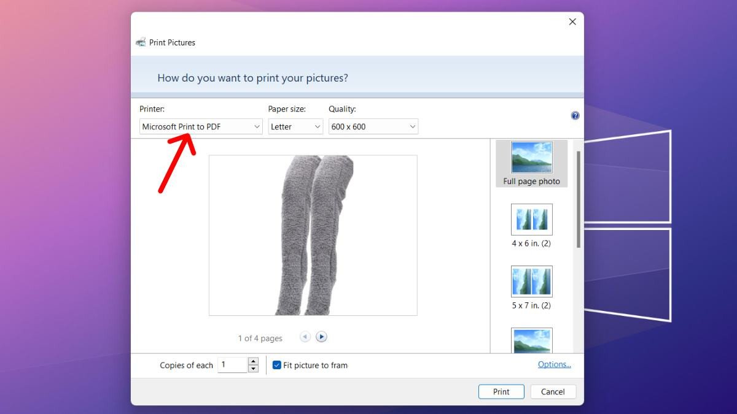Open the Options... link
This screenshot has width=737, height=414.
554,364
